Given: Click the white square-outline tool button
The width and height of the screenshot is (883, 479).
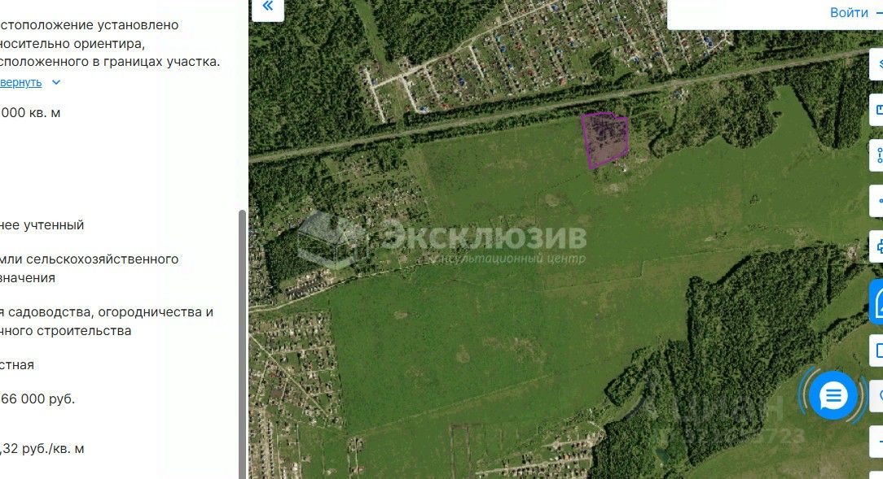Looking at the screenshot, I should click(876, 351).
